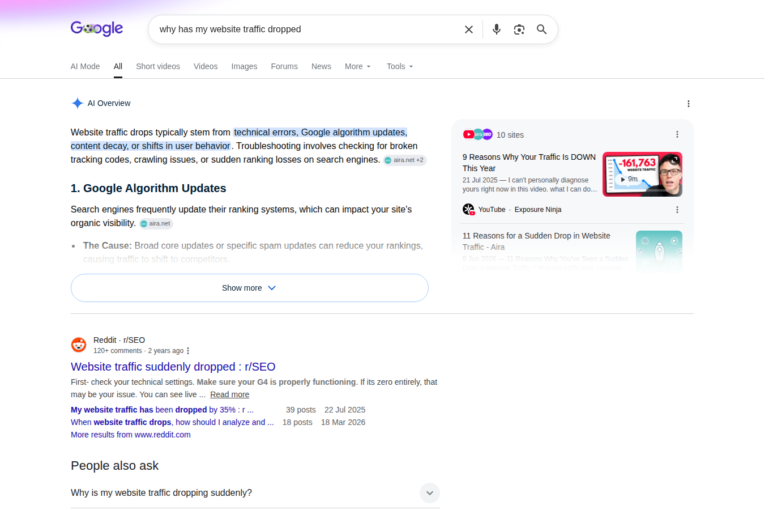Click the Read more link
This screenshot has width=773, height=510.
click(229, 394)
